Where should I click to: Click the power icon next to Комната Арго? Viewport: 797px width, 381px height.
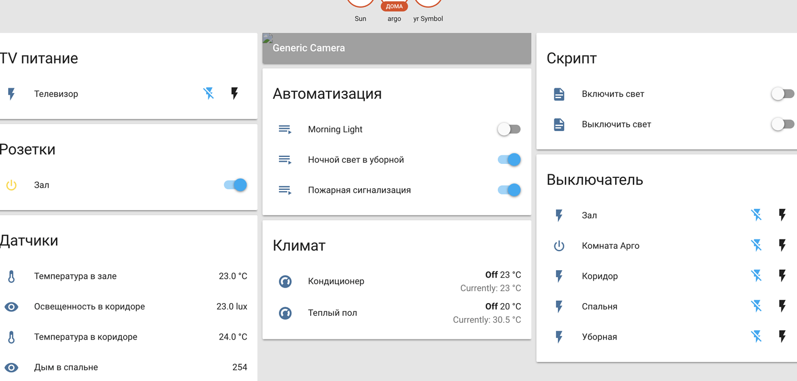(x=558, y=245)
